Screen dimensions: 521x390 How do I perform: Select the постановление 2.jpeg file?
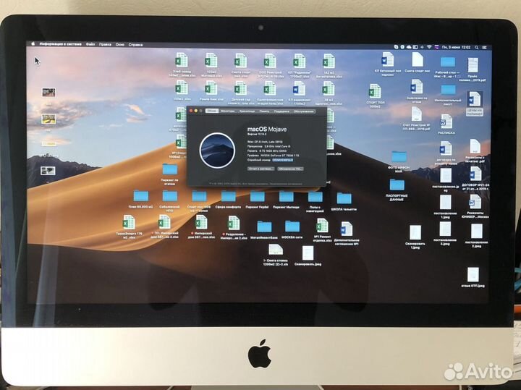point(476,236)
